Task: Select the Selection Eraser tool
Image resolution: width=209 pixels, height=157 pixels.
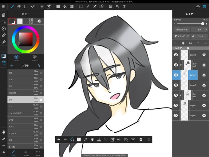Action: click(x=101, y=6)
